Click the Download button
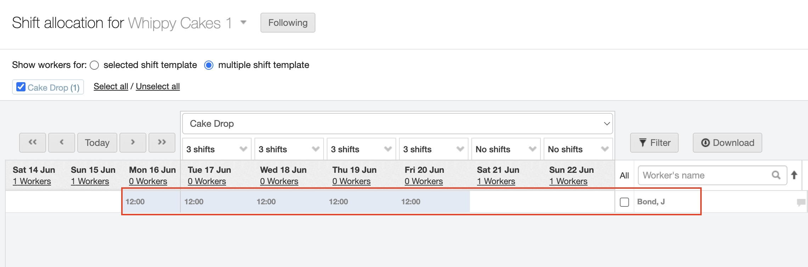Screen dimensions: 808x267 (727, 143)
